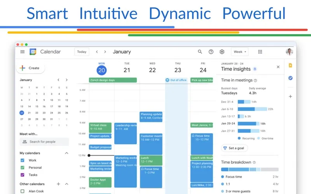
Task: Open the Customer meeting event
Action: click(151, 144)
